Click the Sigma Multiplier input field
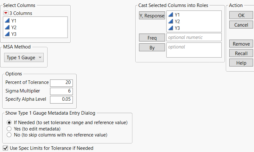254x152 pixels. (61, 91)
